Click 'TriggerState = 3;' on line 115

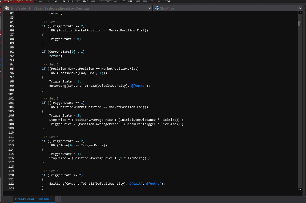pos(65,154)
